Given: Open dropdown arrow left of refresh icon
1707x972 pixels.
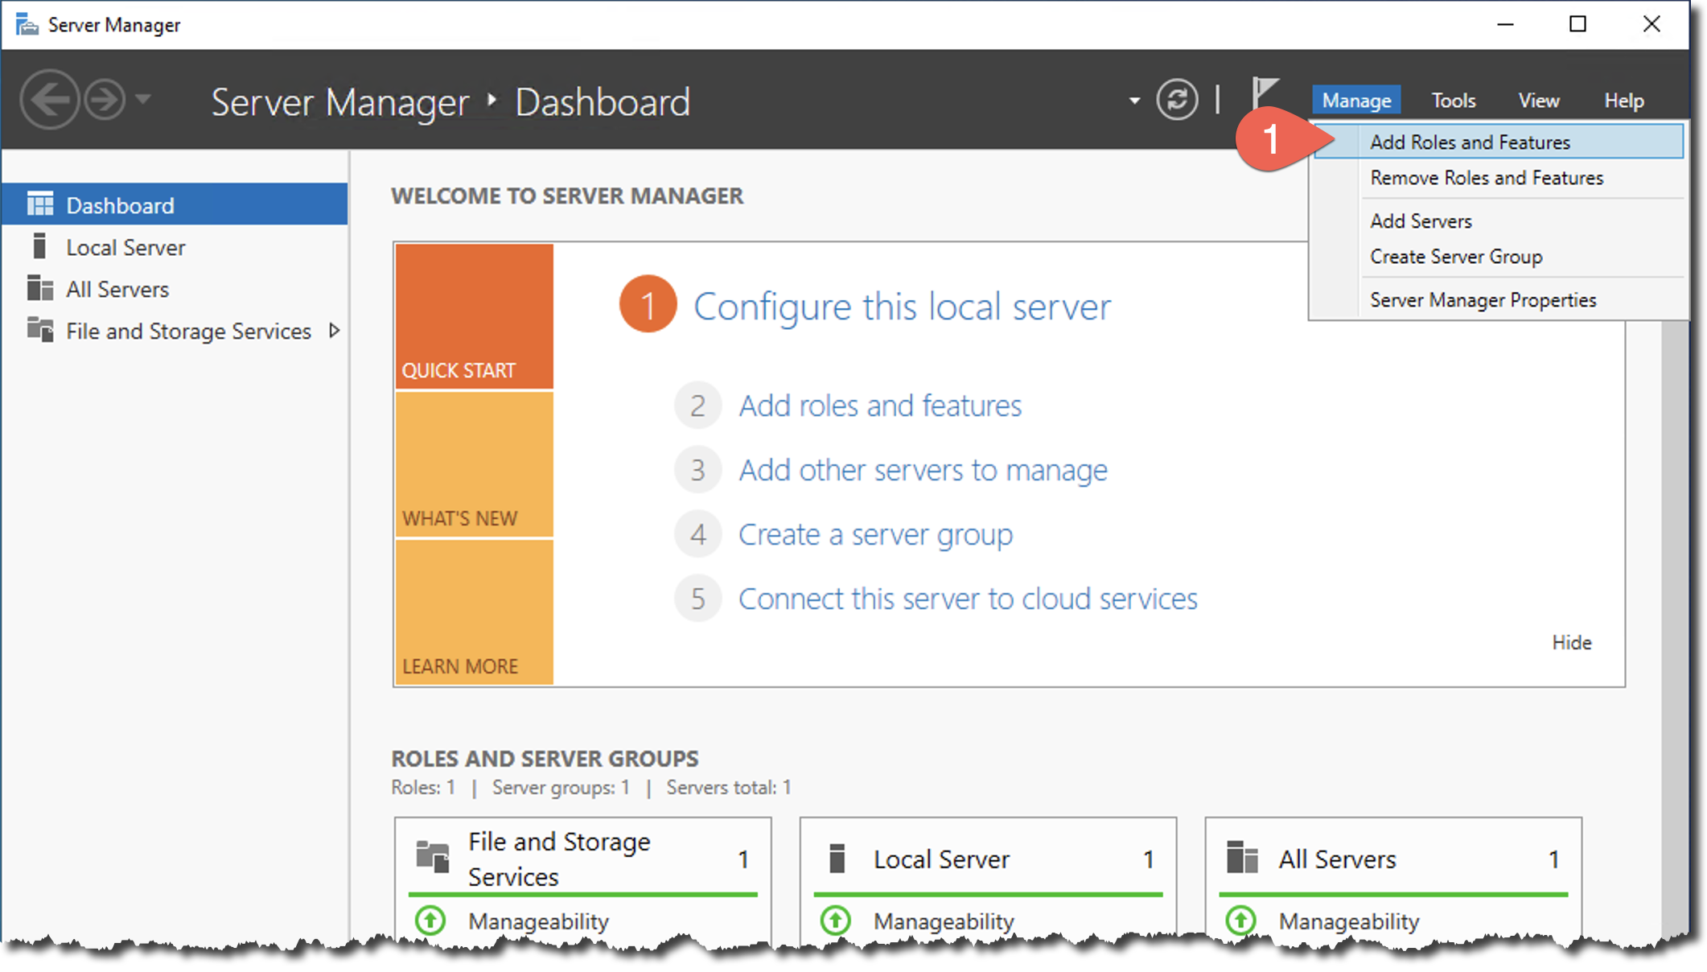Looking at the screenshot, I should pos(1134,101).
